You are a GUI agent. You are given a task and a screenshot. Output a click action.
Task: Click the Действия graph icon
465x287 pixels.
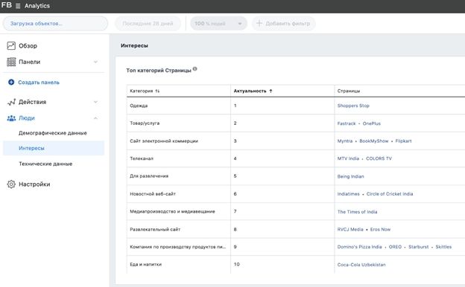[x=11, y=102]
